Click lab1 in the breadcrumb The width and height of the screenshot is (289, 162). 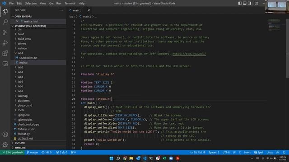pyautogui.click(x=72, y=17)
